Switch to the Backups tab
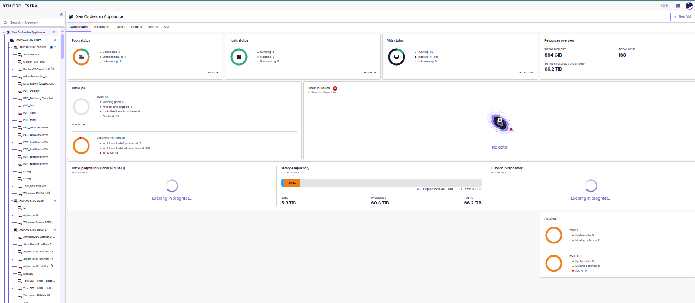 coord(102,27)
